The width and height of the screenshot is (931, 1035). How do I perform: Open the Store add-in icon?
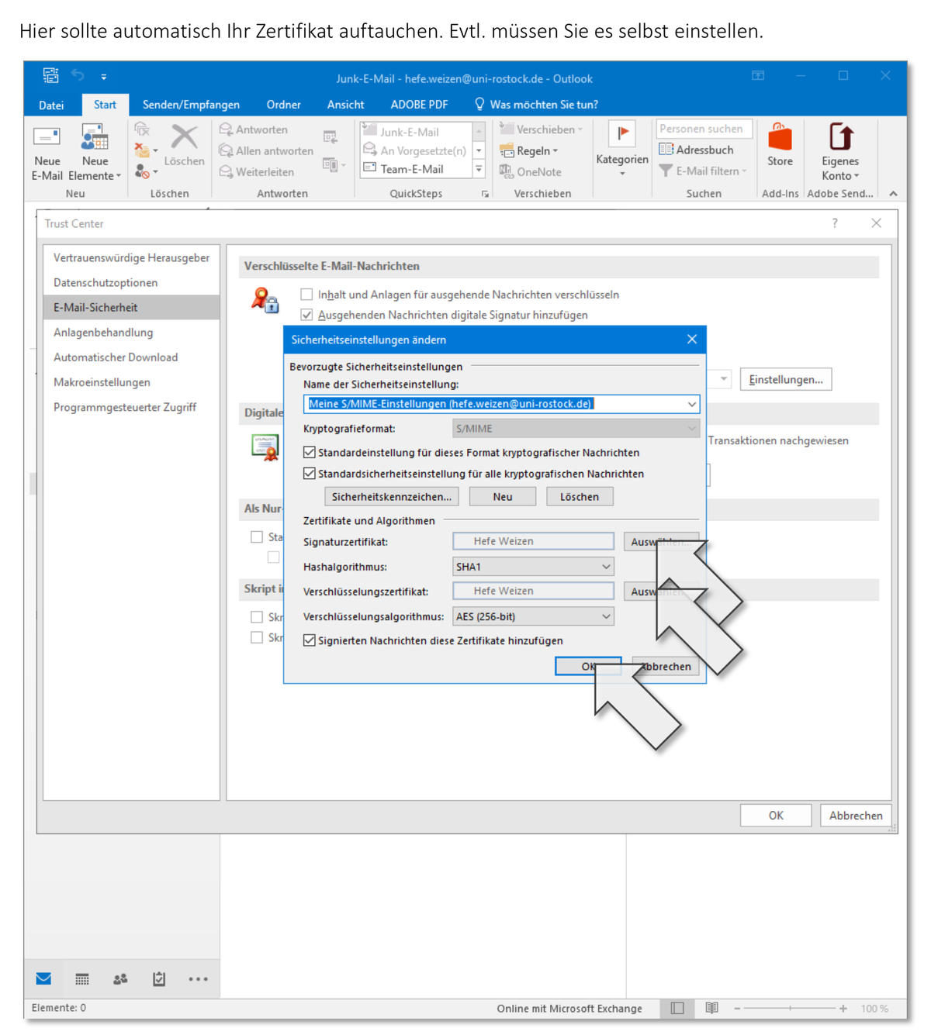[780, 137]
